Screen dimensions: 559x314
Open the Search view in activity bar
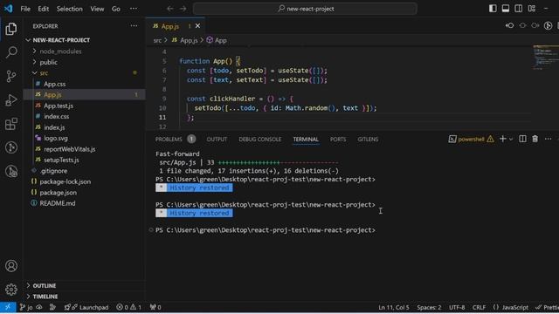11,52
